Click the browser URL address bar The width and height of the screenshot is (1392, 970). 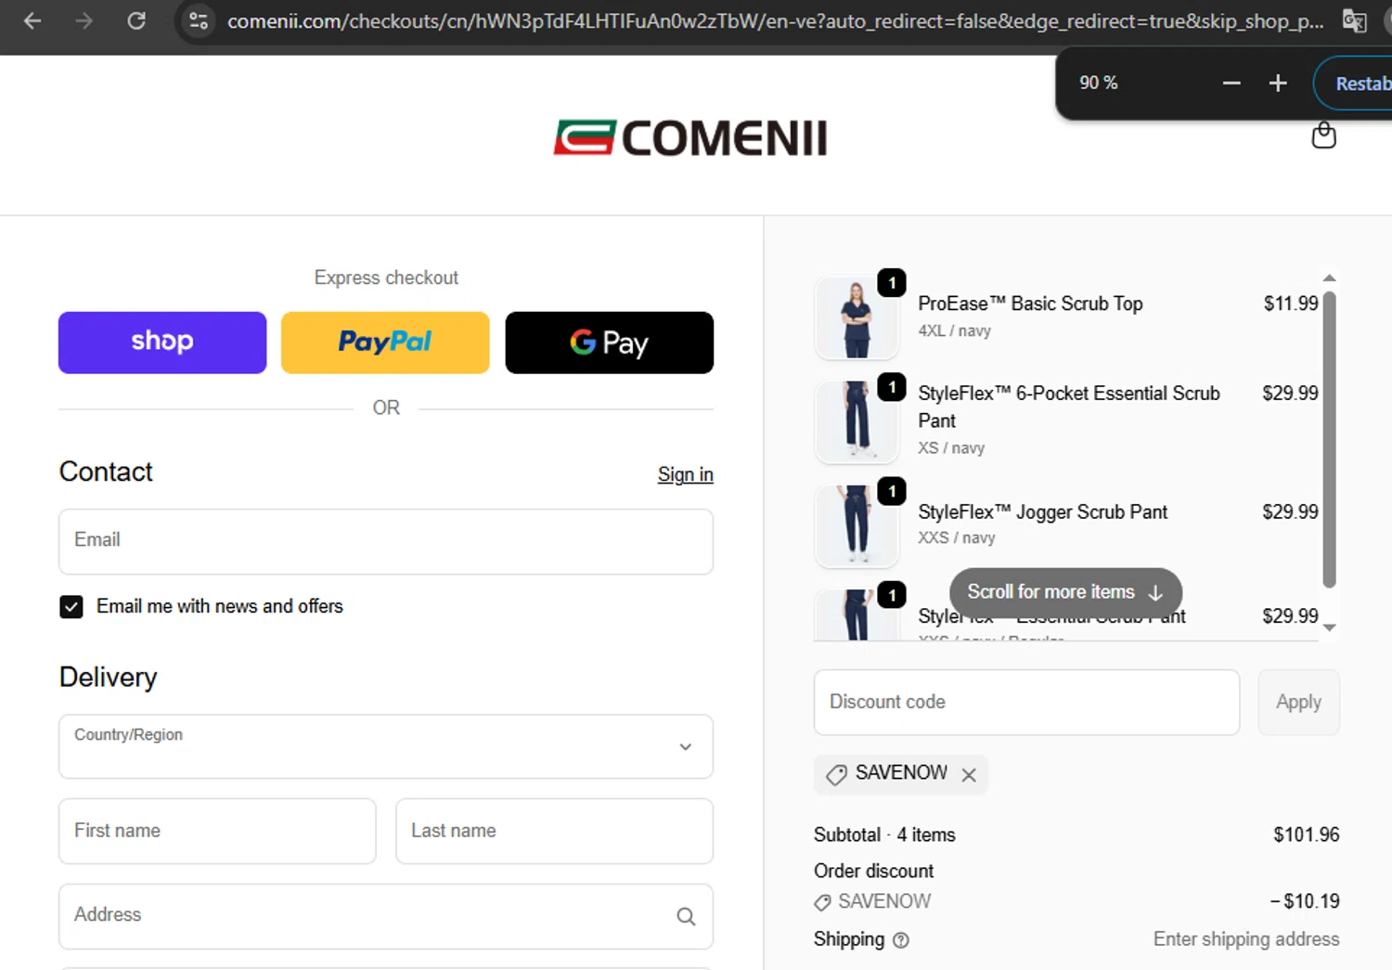[775, 20]
